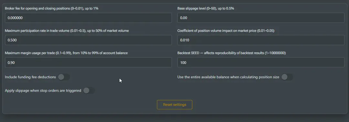Viewport: 349px width, 122px height.
Task: Click the Backtest SEED reproducibility label
Action: (x=231, y=53)
